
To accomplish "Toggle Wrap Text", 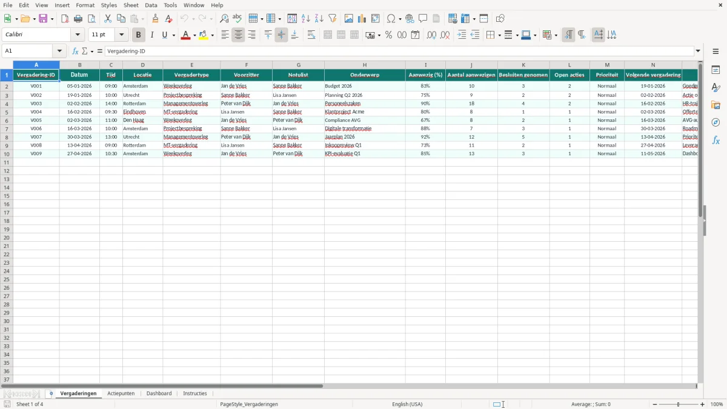I will pyautogui.click(x=311, y=35).
